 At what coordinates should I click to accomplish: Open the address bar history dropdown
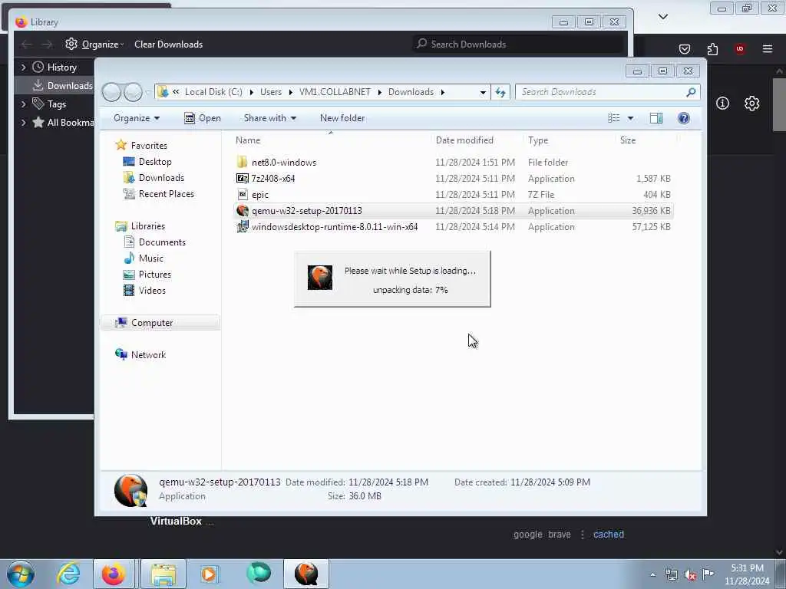[483, 92]
